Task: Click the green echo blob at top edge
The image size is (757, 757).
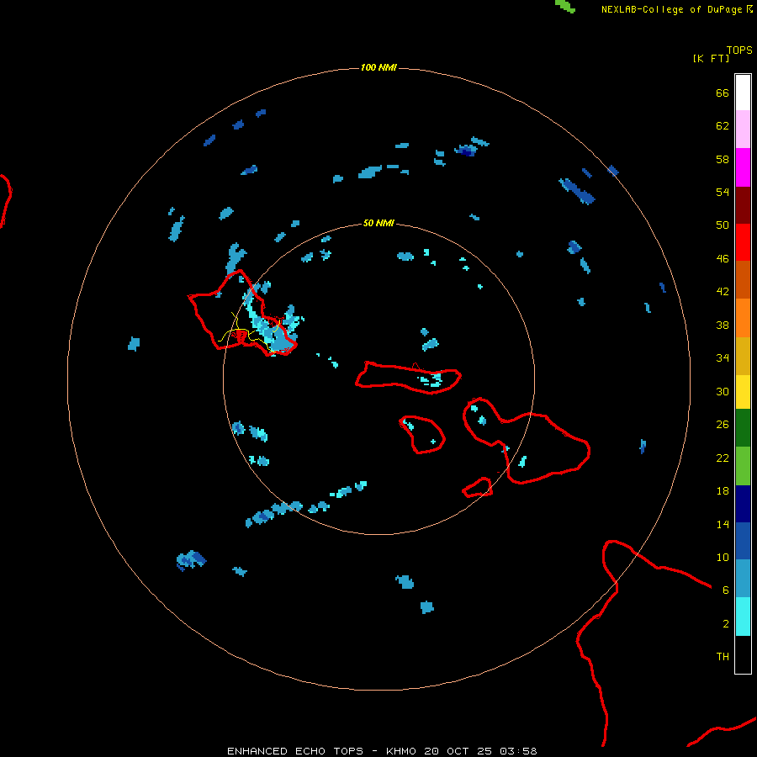Action: coord(565,6)
